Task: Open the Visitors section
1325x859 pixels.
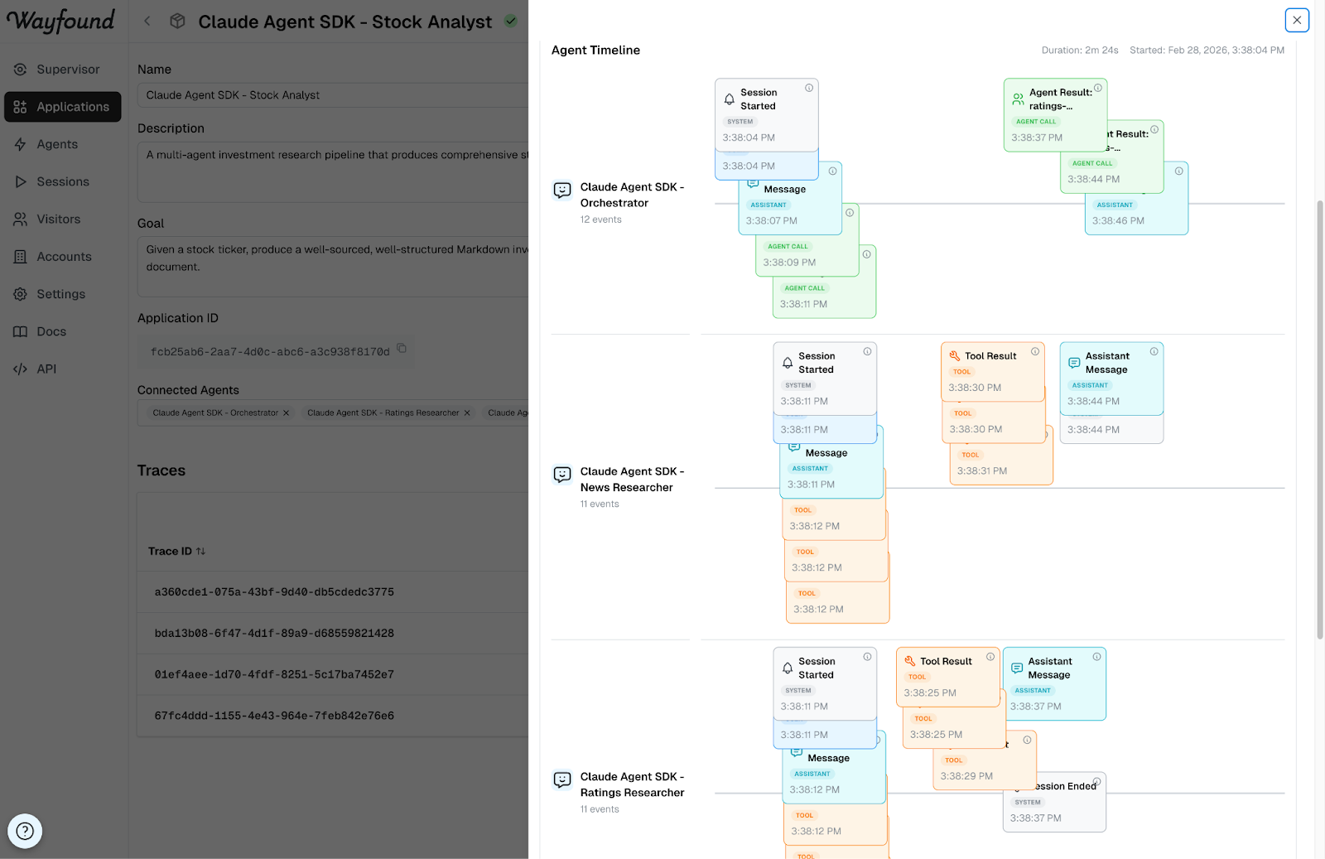Action: (62, 219)
